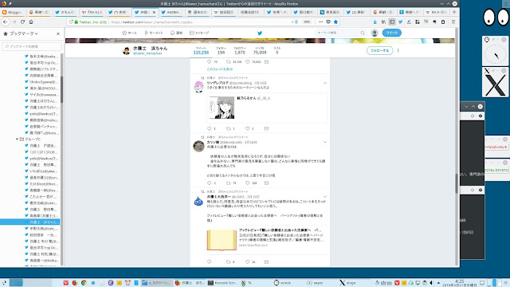
Task: Close the active Twitter tab
Action: (x=154, y=12)
